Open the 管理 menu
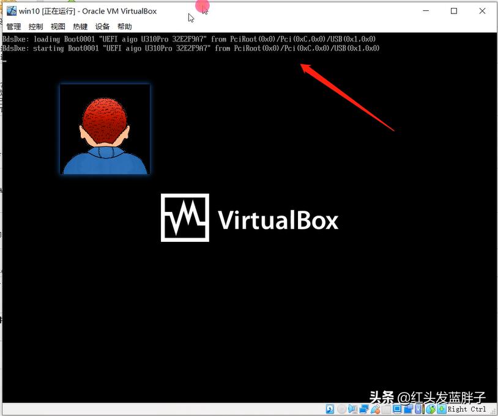This screenshot has height=416, width=498. tap(13, 26)
